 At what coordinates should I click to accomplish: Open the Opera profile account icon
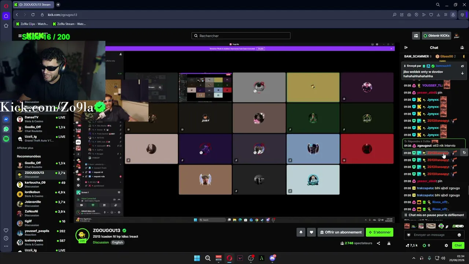tap(453, 15)
